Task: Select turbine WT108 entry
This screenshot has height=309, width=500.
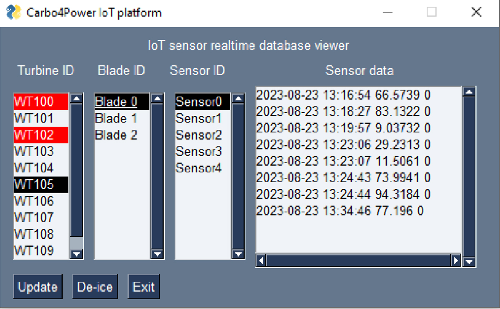Action: pos(41,234)
